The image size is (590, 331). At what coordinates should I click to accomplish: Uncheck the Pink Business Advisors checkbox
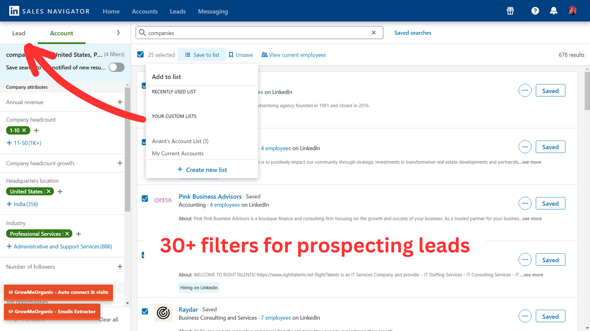[x=145, y=199]
